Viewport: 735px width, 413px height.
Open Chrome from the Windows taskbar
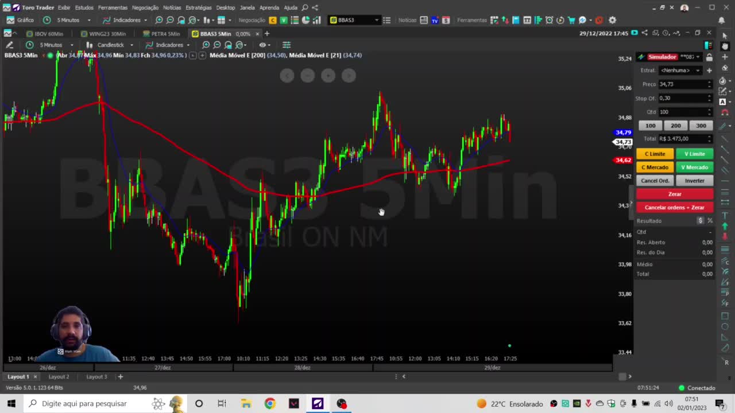coord(270,404)
